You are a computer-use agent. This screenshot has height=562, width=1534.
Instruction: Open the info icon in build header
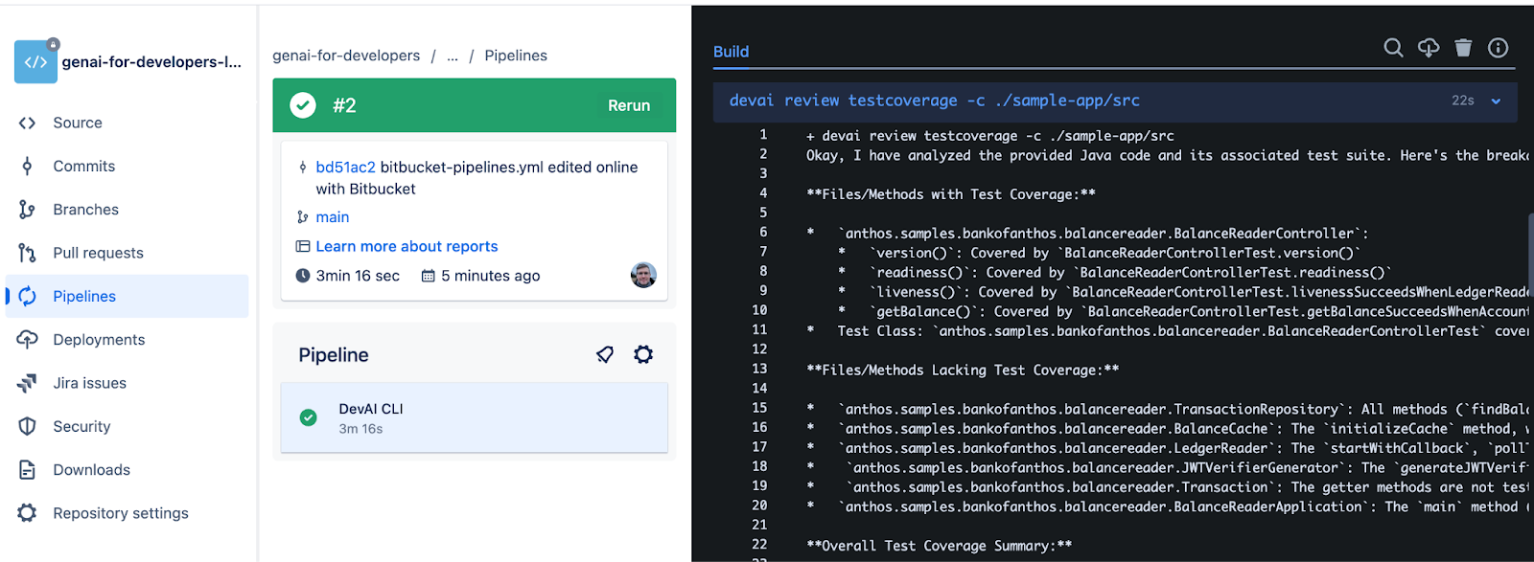click(1498, 48)
